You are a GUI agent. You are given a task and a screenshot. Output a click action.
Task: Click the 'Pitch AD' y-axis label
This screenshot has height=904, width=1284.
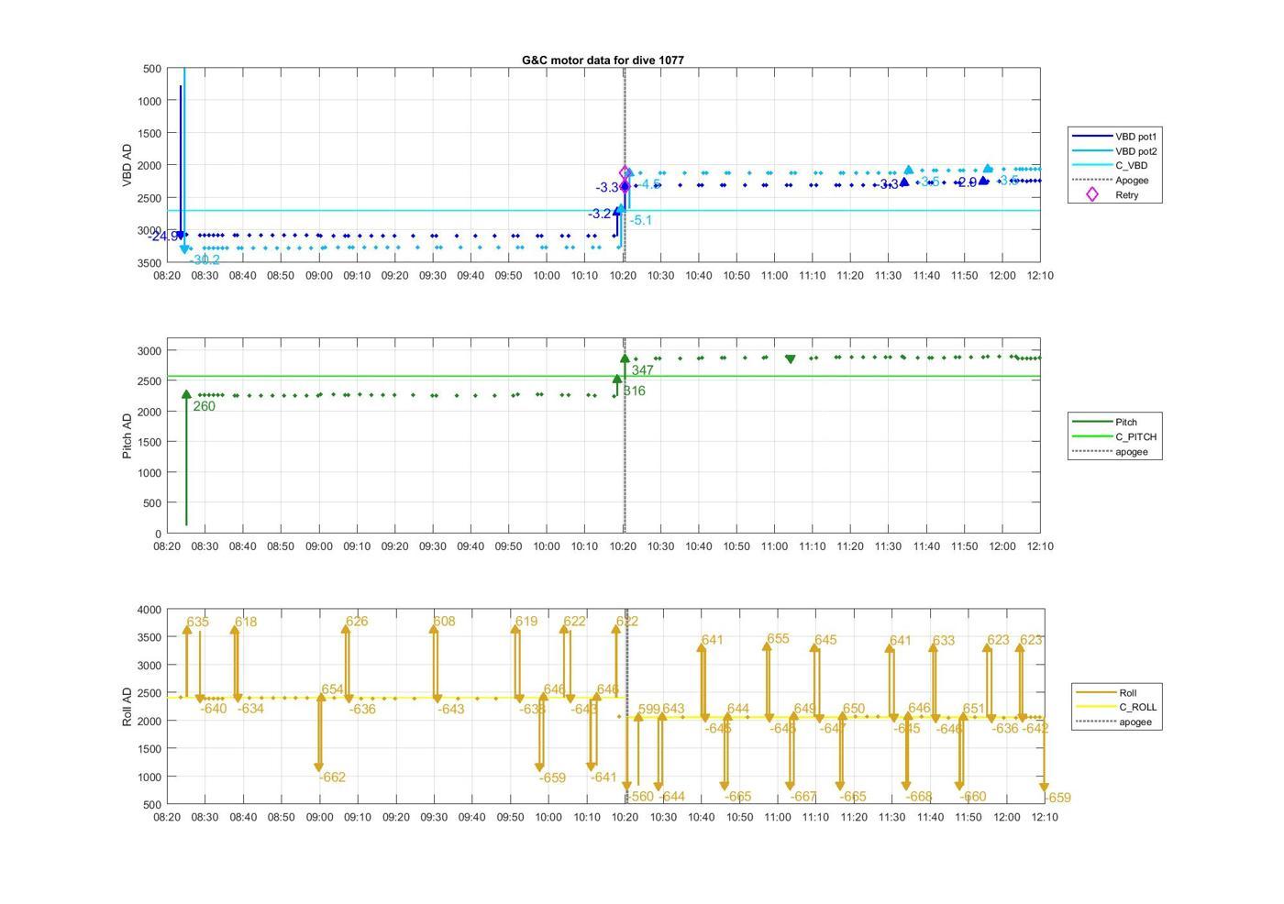click(127, 435)
